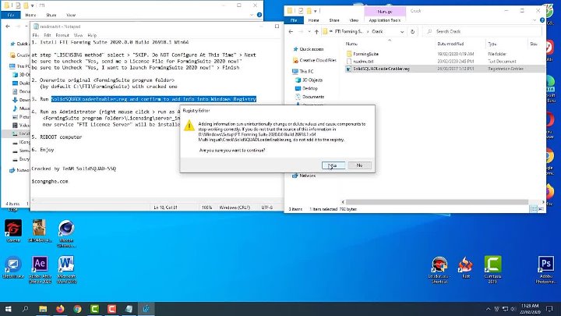Open Notepad View menu
The height and width of the screenshot is (316, 561).
click(78, 35)
